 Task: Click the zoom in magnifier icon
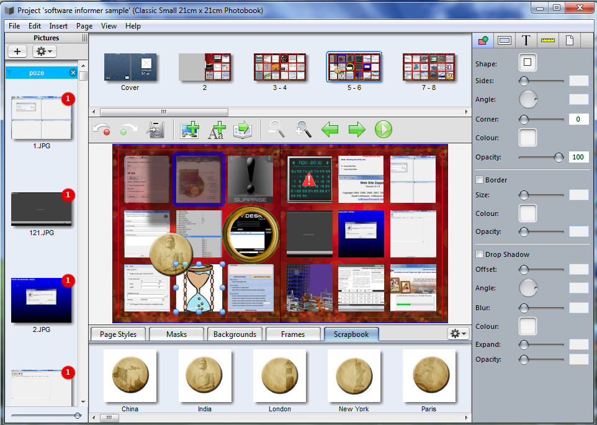point(303,130)
